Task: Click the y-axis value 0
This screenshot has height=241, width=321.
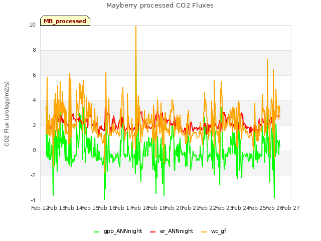Action: coord(34,151)
